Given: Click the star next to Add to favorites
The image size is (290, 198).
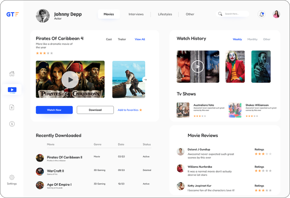Looking at the screenshot, I should click(141, 110).
